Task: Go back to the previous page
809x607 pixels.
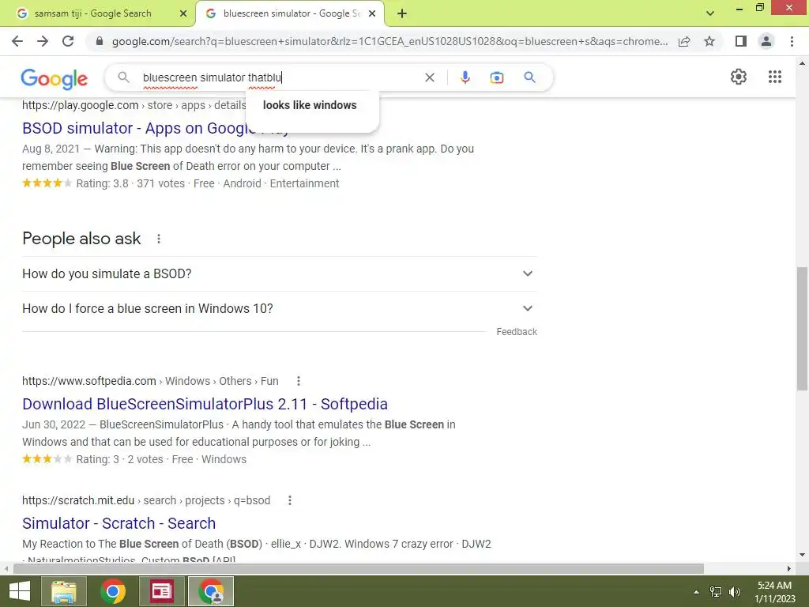Action: (x=17, y=41)
